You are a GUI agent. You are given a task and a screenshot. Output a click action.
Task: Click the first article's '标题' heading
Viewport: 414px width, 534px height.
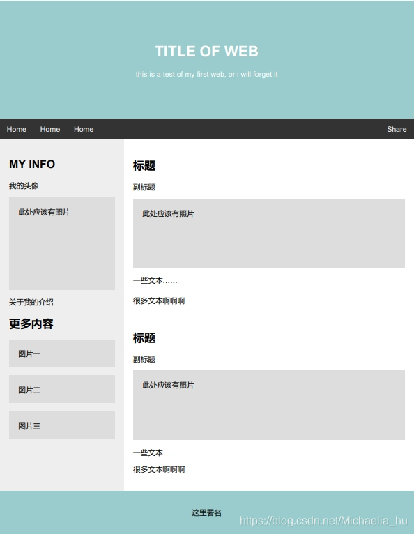144,166
